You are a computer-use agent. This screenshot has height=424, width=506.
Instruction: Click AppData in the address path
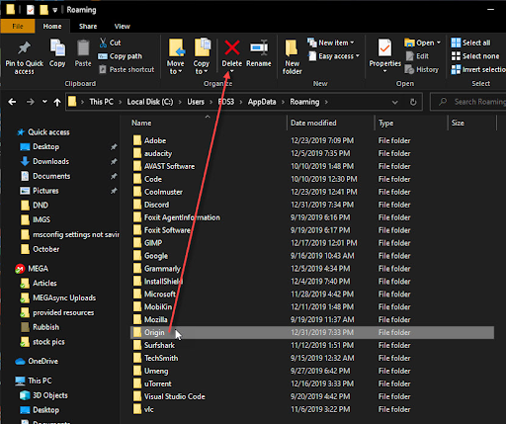(262, 102)
